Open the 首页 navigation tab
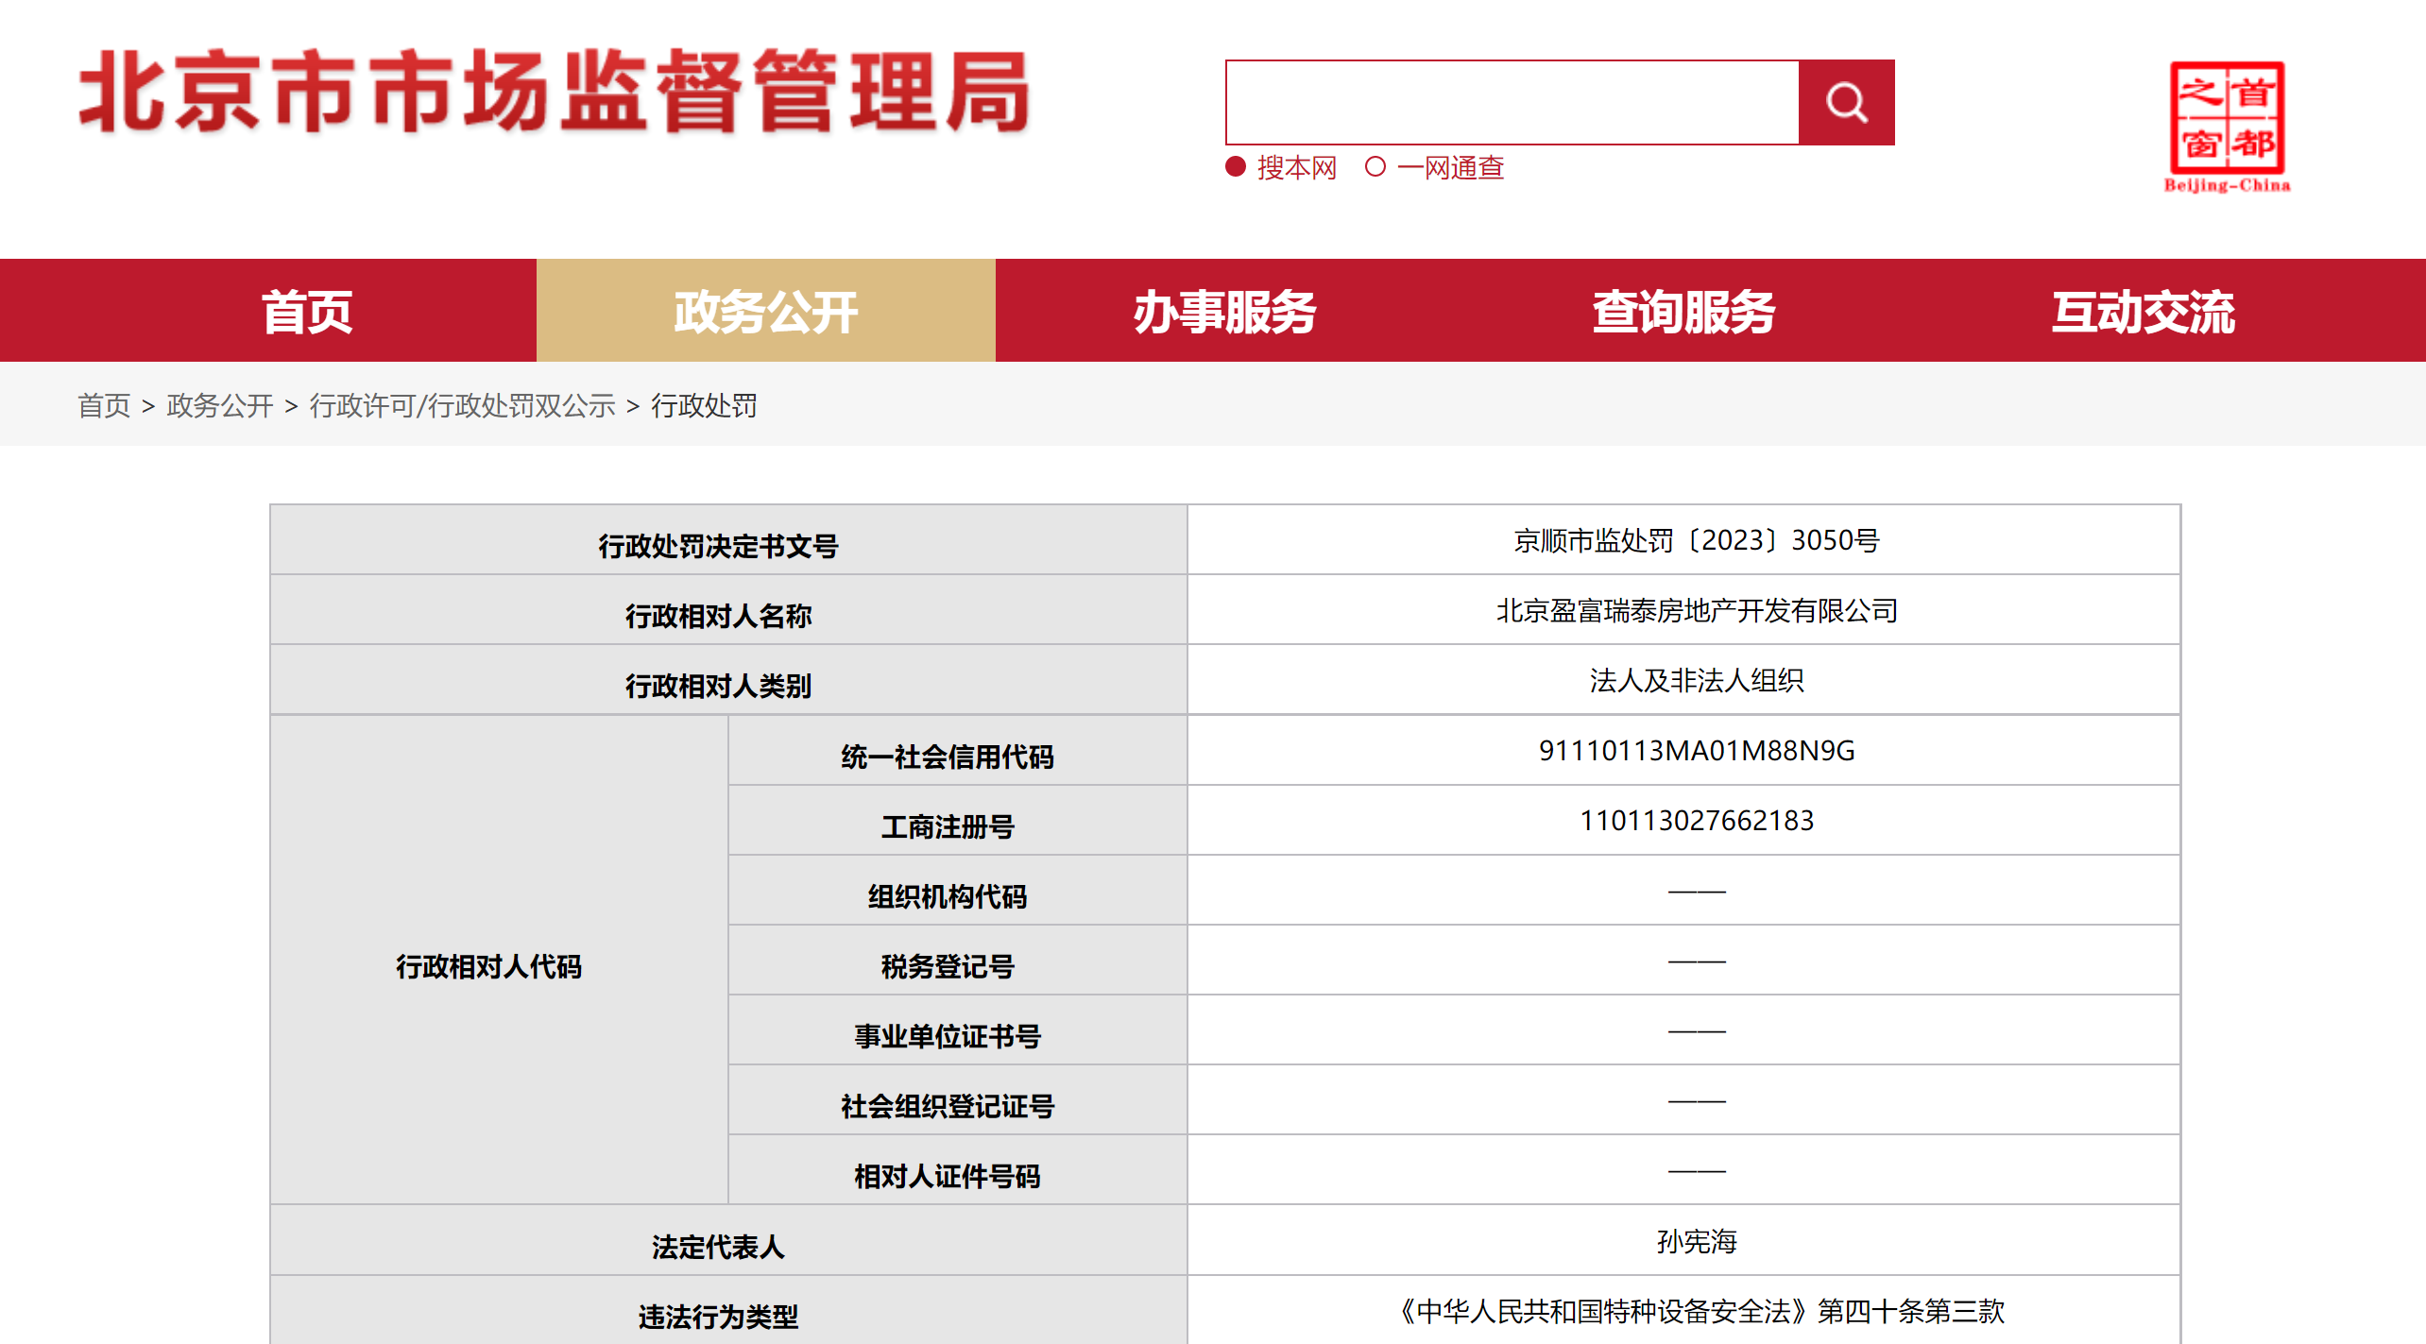This screenshot has height=1344, width=2426. 307,311
